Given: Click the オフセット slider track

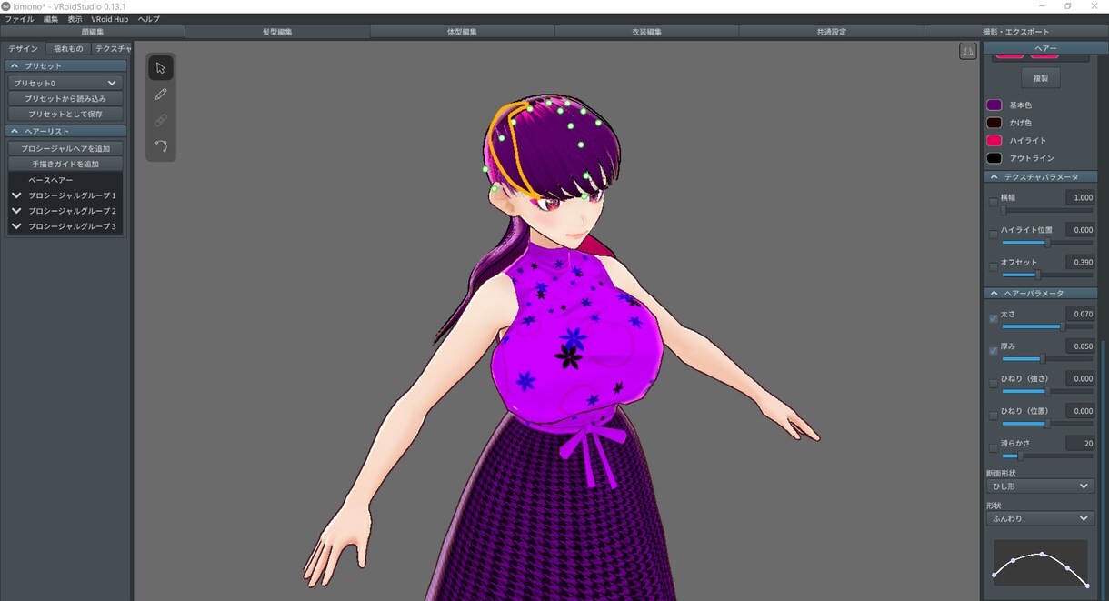Looking at the screenshot, I should tap(1047, 275).
